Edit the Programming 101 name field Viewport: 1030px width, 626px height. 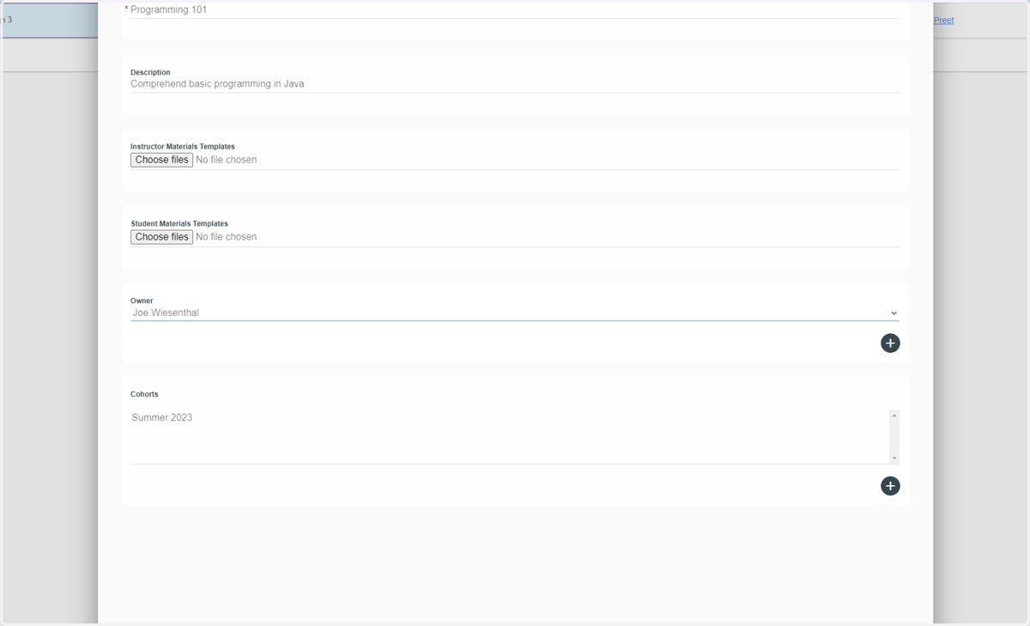coord(515,10)
